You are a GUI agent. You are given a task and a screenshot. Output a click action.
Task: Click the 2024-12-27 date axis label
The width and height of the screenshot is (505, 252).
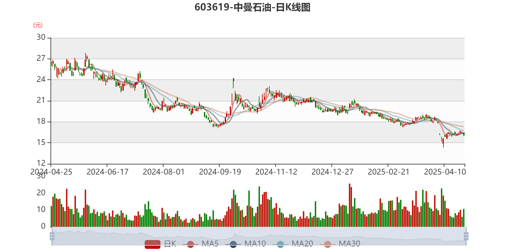pos(332,172)
